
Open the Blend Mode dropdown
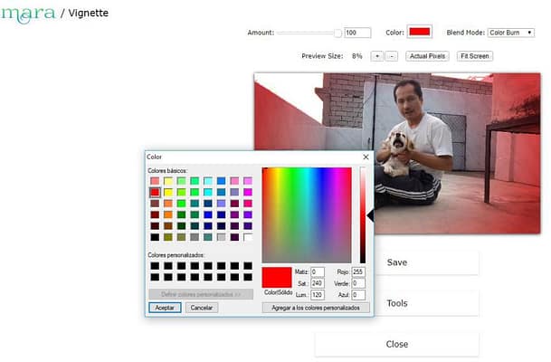point(510,33)
